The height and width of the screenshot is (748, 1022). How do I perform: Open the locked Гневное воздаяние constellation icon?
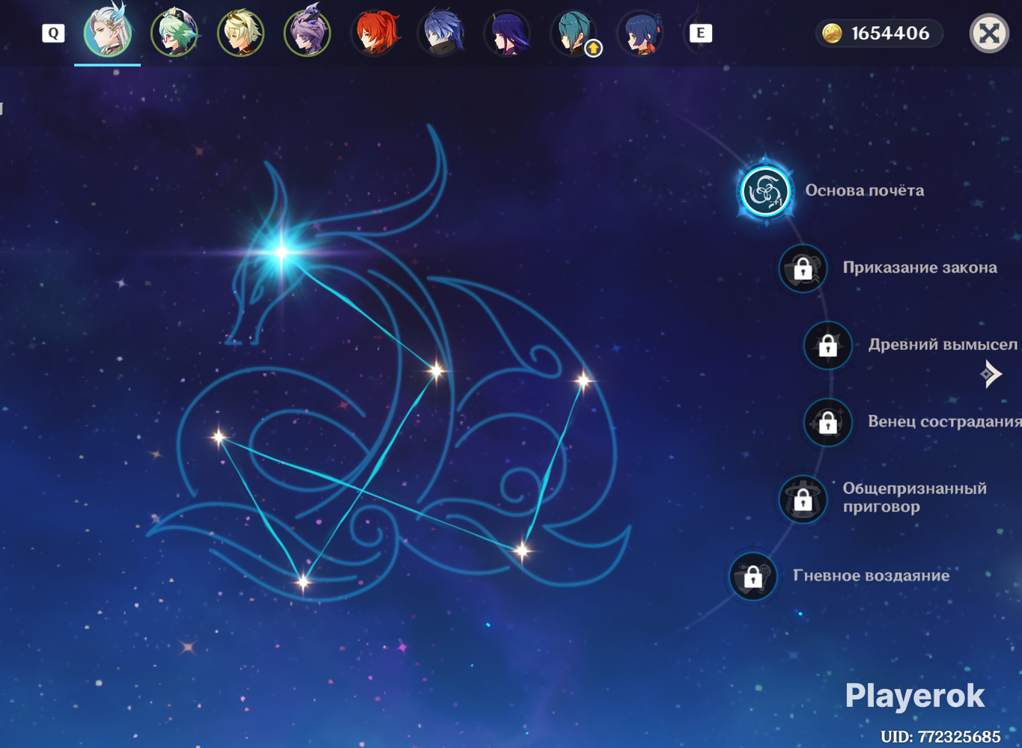tap(752, 576)
